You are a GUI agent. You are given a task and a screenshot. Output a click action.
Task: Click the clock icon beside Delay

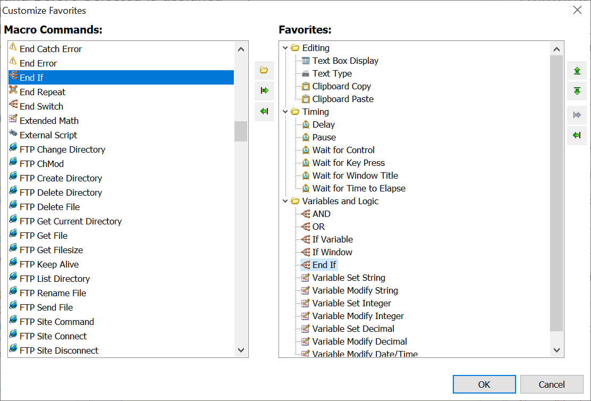click(x=306, y=124)
